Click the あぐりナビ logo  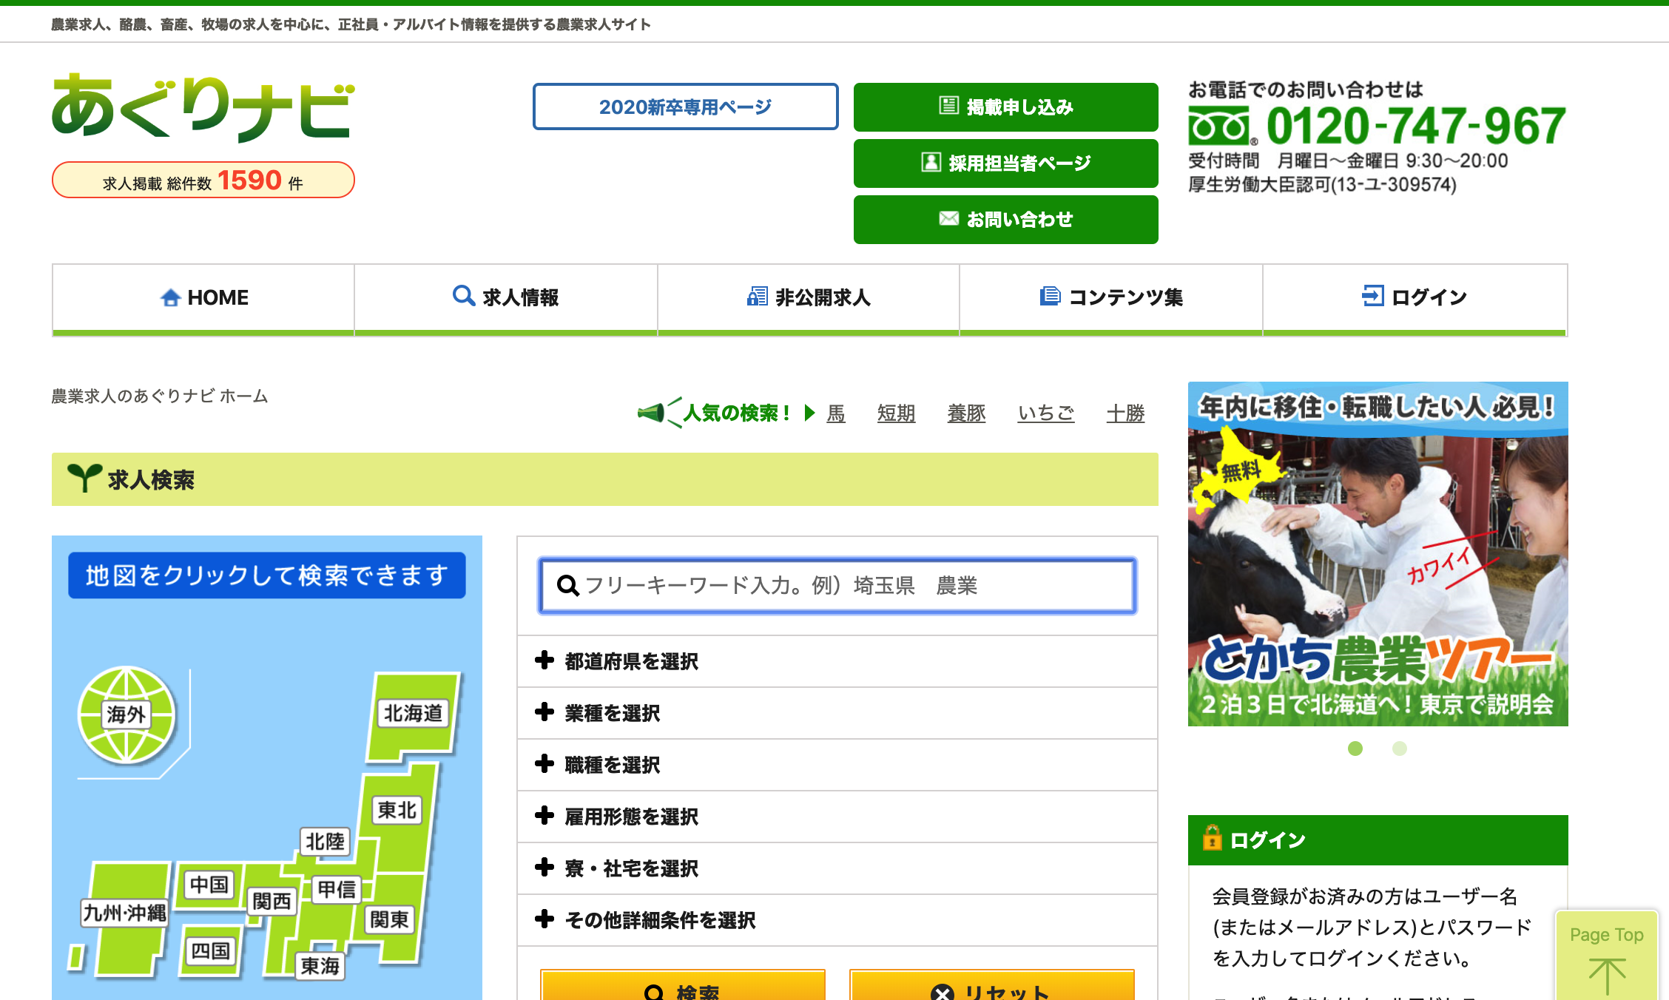(203, 109)
